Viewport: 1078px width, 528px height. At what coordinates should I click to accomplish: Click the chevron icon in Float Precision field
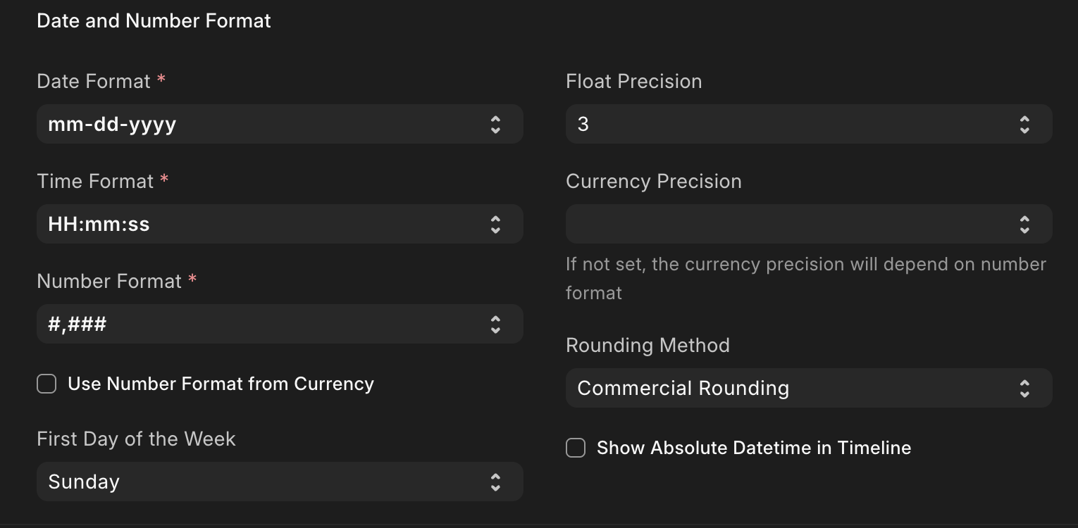pos(1024,125)
